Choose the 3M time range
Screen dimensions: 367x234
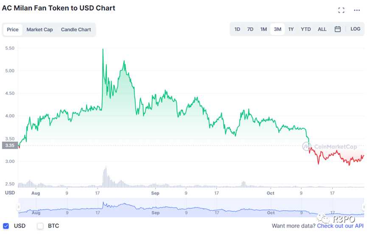click(x=277, y=29)
